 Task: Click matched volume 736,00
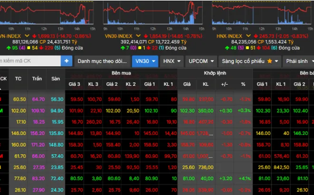[206, 167]
